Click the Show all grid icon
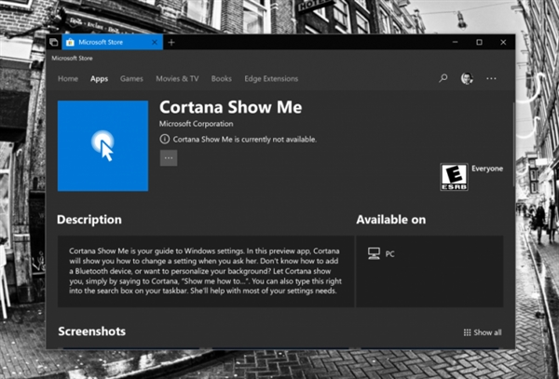Image resolution: width=559 pixels, height=379 pixels. click(x=467, y=332)
